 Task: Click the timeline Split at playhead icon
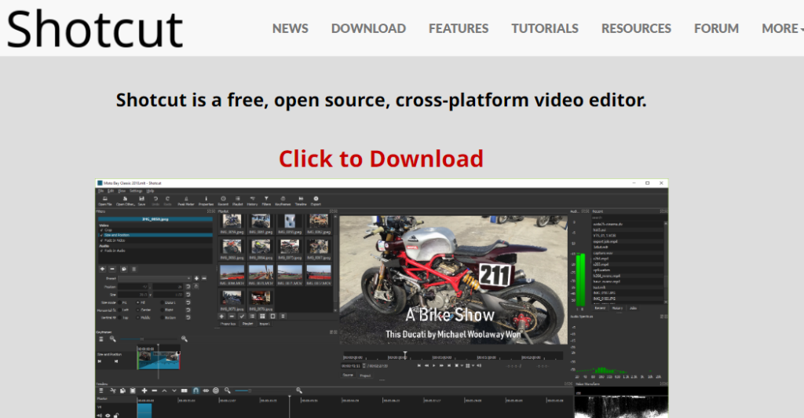point(184,390)
